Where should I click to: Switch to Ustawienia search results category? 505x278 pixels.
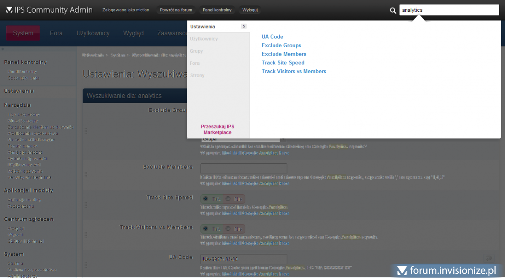[202, 27]
